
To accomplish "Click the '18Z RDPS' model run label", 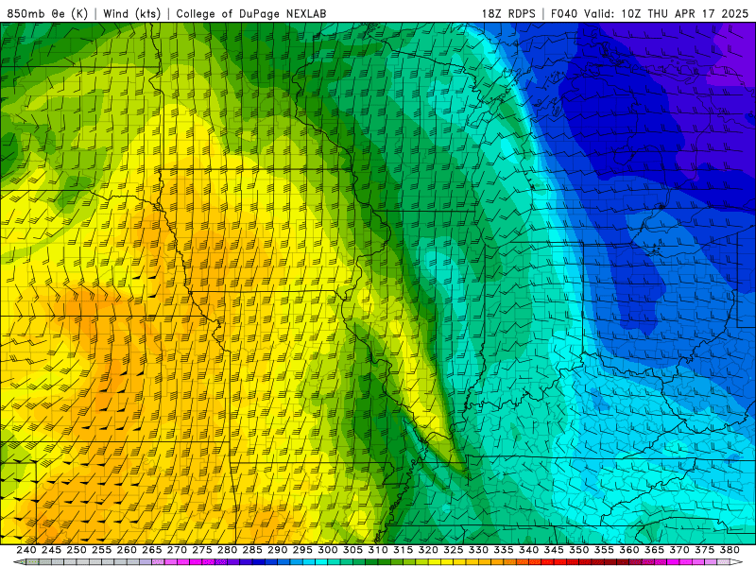I will click(508, 13).
